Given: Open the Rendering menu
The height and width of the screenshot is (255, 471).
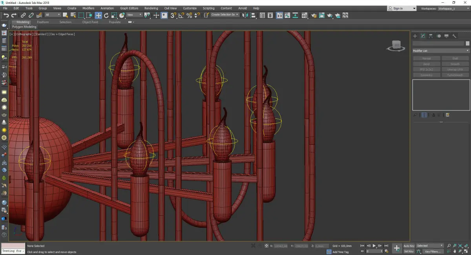Looking at the screenshot, I should pyautogui.click(x=151, y=8).
